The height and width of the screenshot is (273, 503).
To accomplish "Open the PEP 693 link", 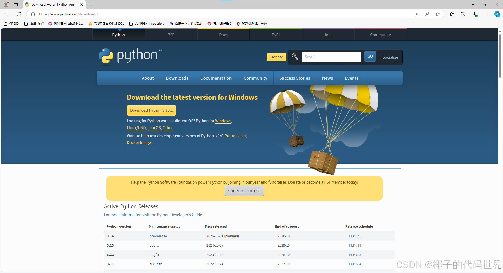I will (x=355, y=255).
